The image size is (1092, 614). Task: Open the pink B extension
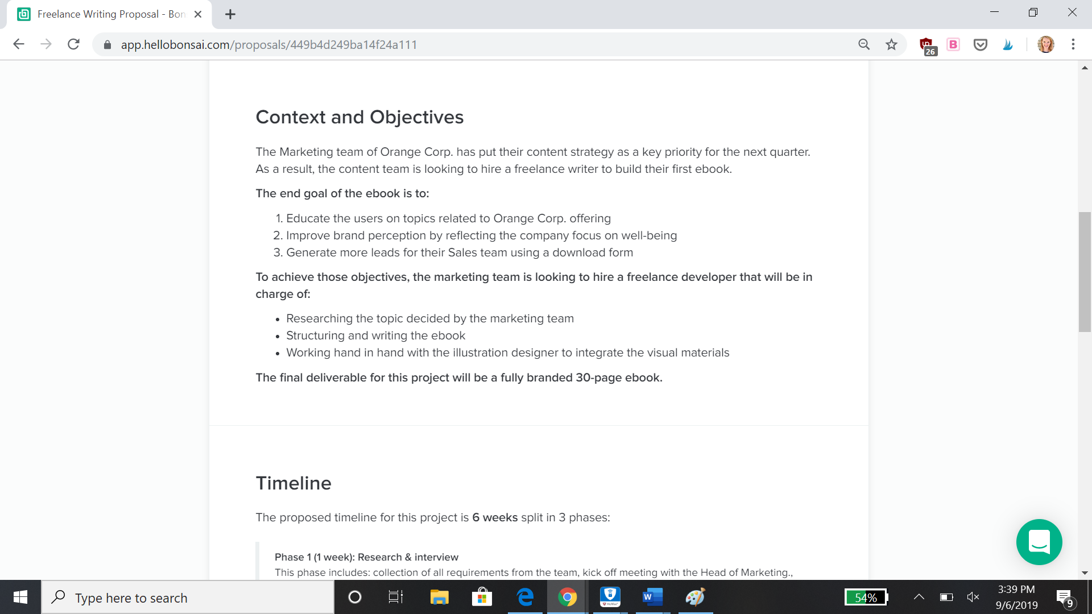953,44
